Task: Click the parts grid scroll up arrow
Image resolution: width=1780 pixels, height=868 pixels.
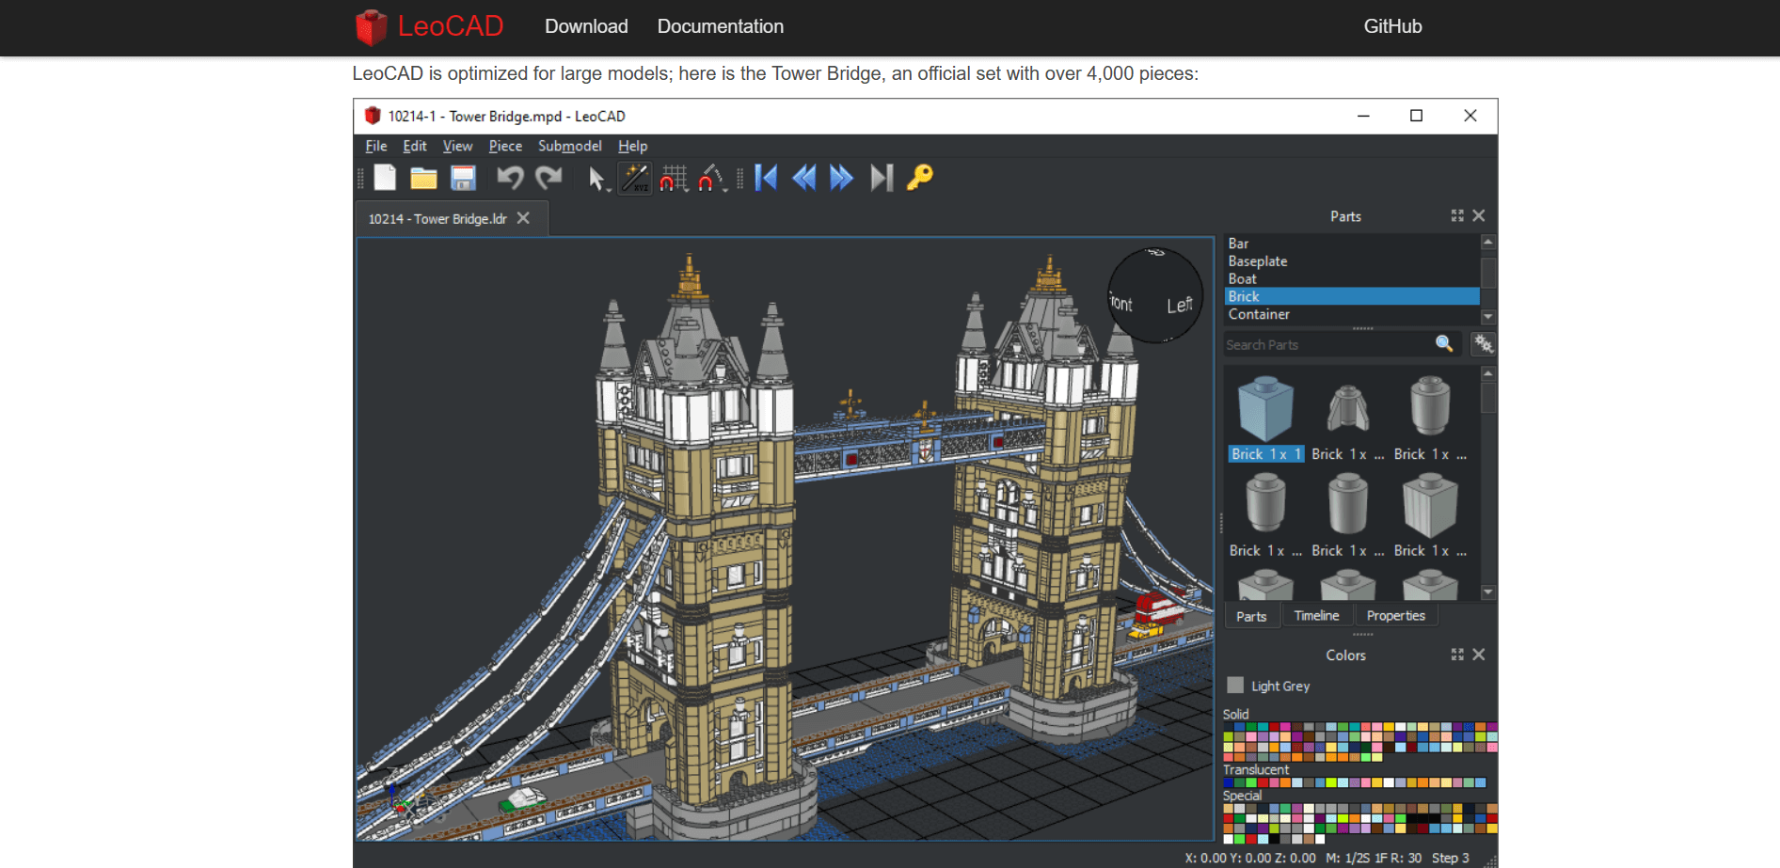Action: [x=1488, y=373]
